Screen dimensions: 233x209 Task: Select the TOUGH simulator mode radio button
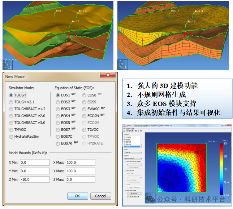(x=11, y=95)
